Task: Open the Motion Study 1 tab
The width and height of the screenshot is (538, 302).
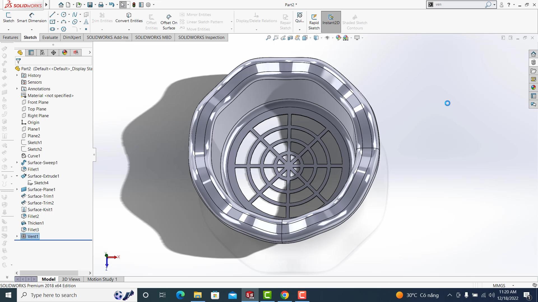Action: [x=102, y=279]
